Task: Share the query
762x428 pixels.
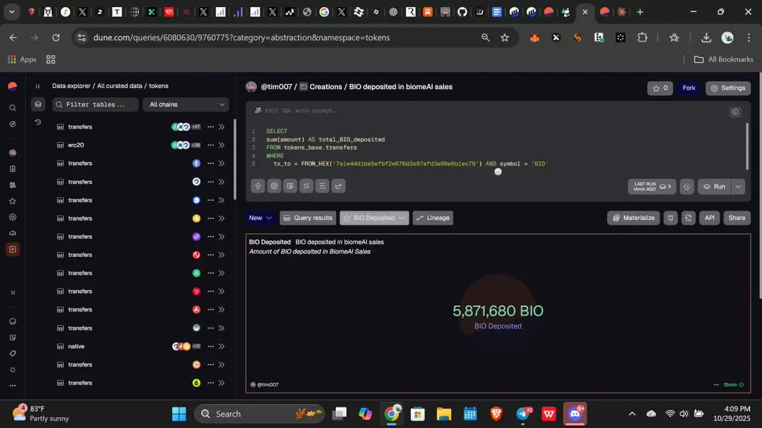Action: pos(737,217)
